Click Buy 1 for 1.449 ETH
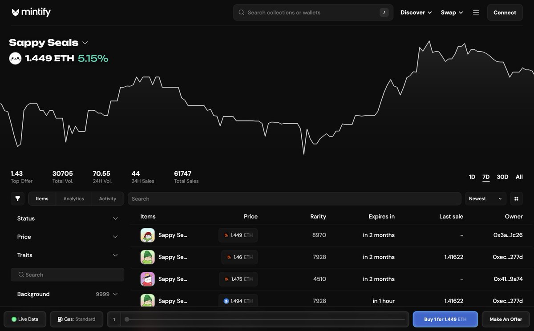 (445, 319)
